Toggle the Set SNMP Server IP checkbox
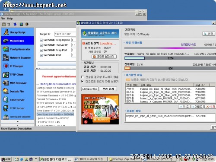 pos(41,45)
